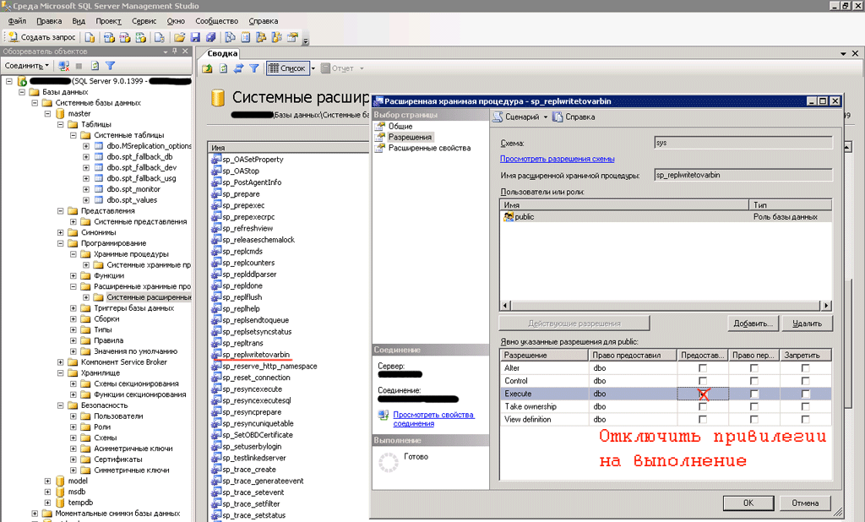Click the Добавить... button
The image size is (865, 522).
pos(751,323)
